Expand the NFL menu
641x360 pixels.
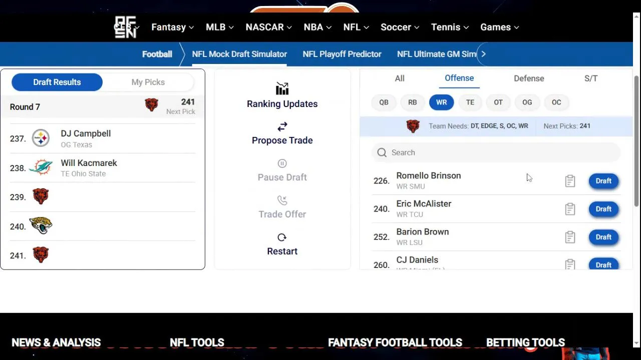pyautogui.click(x=356, y=27)
